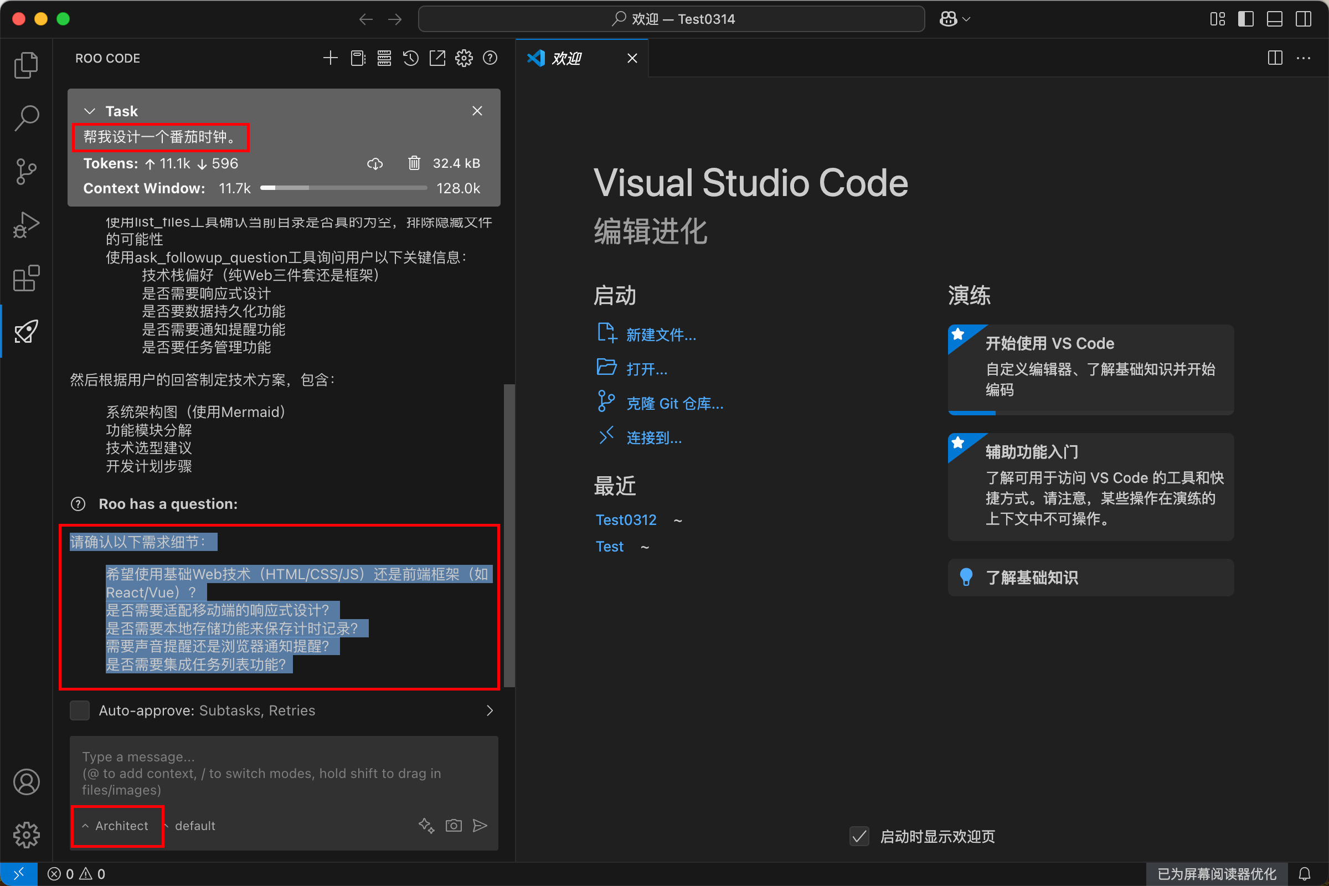Toggle the primary sidebar layout button
This screenshot has height=886, width=1329.
1245,19
